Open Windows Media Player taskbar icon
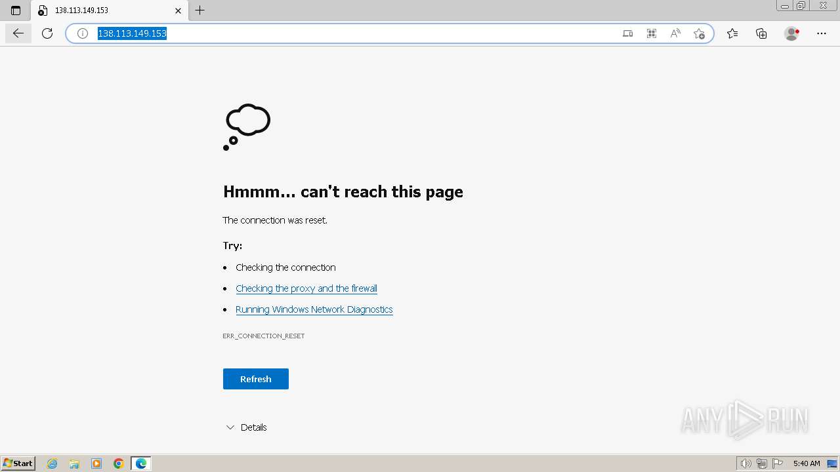This screenshot has width=840, height=472. coord(96,463)
